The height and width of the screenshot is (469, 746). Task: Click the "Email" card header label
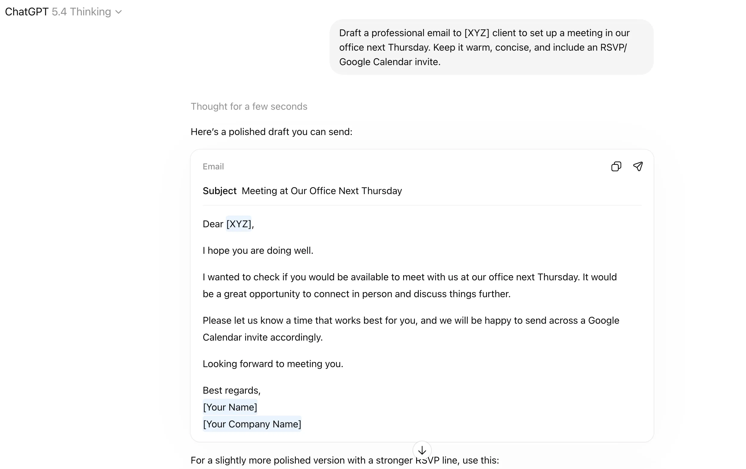click(x=213, y=166)
